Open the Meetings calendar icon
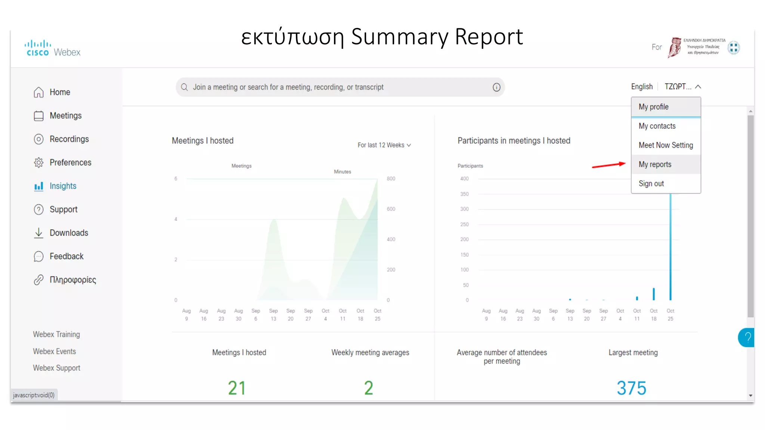Screen dimensions: 765x430 coord(38,116)
